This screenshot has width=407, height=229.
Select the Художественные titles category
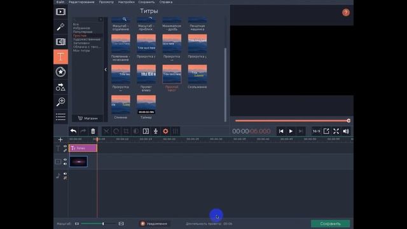coord(86,39)
